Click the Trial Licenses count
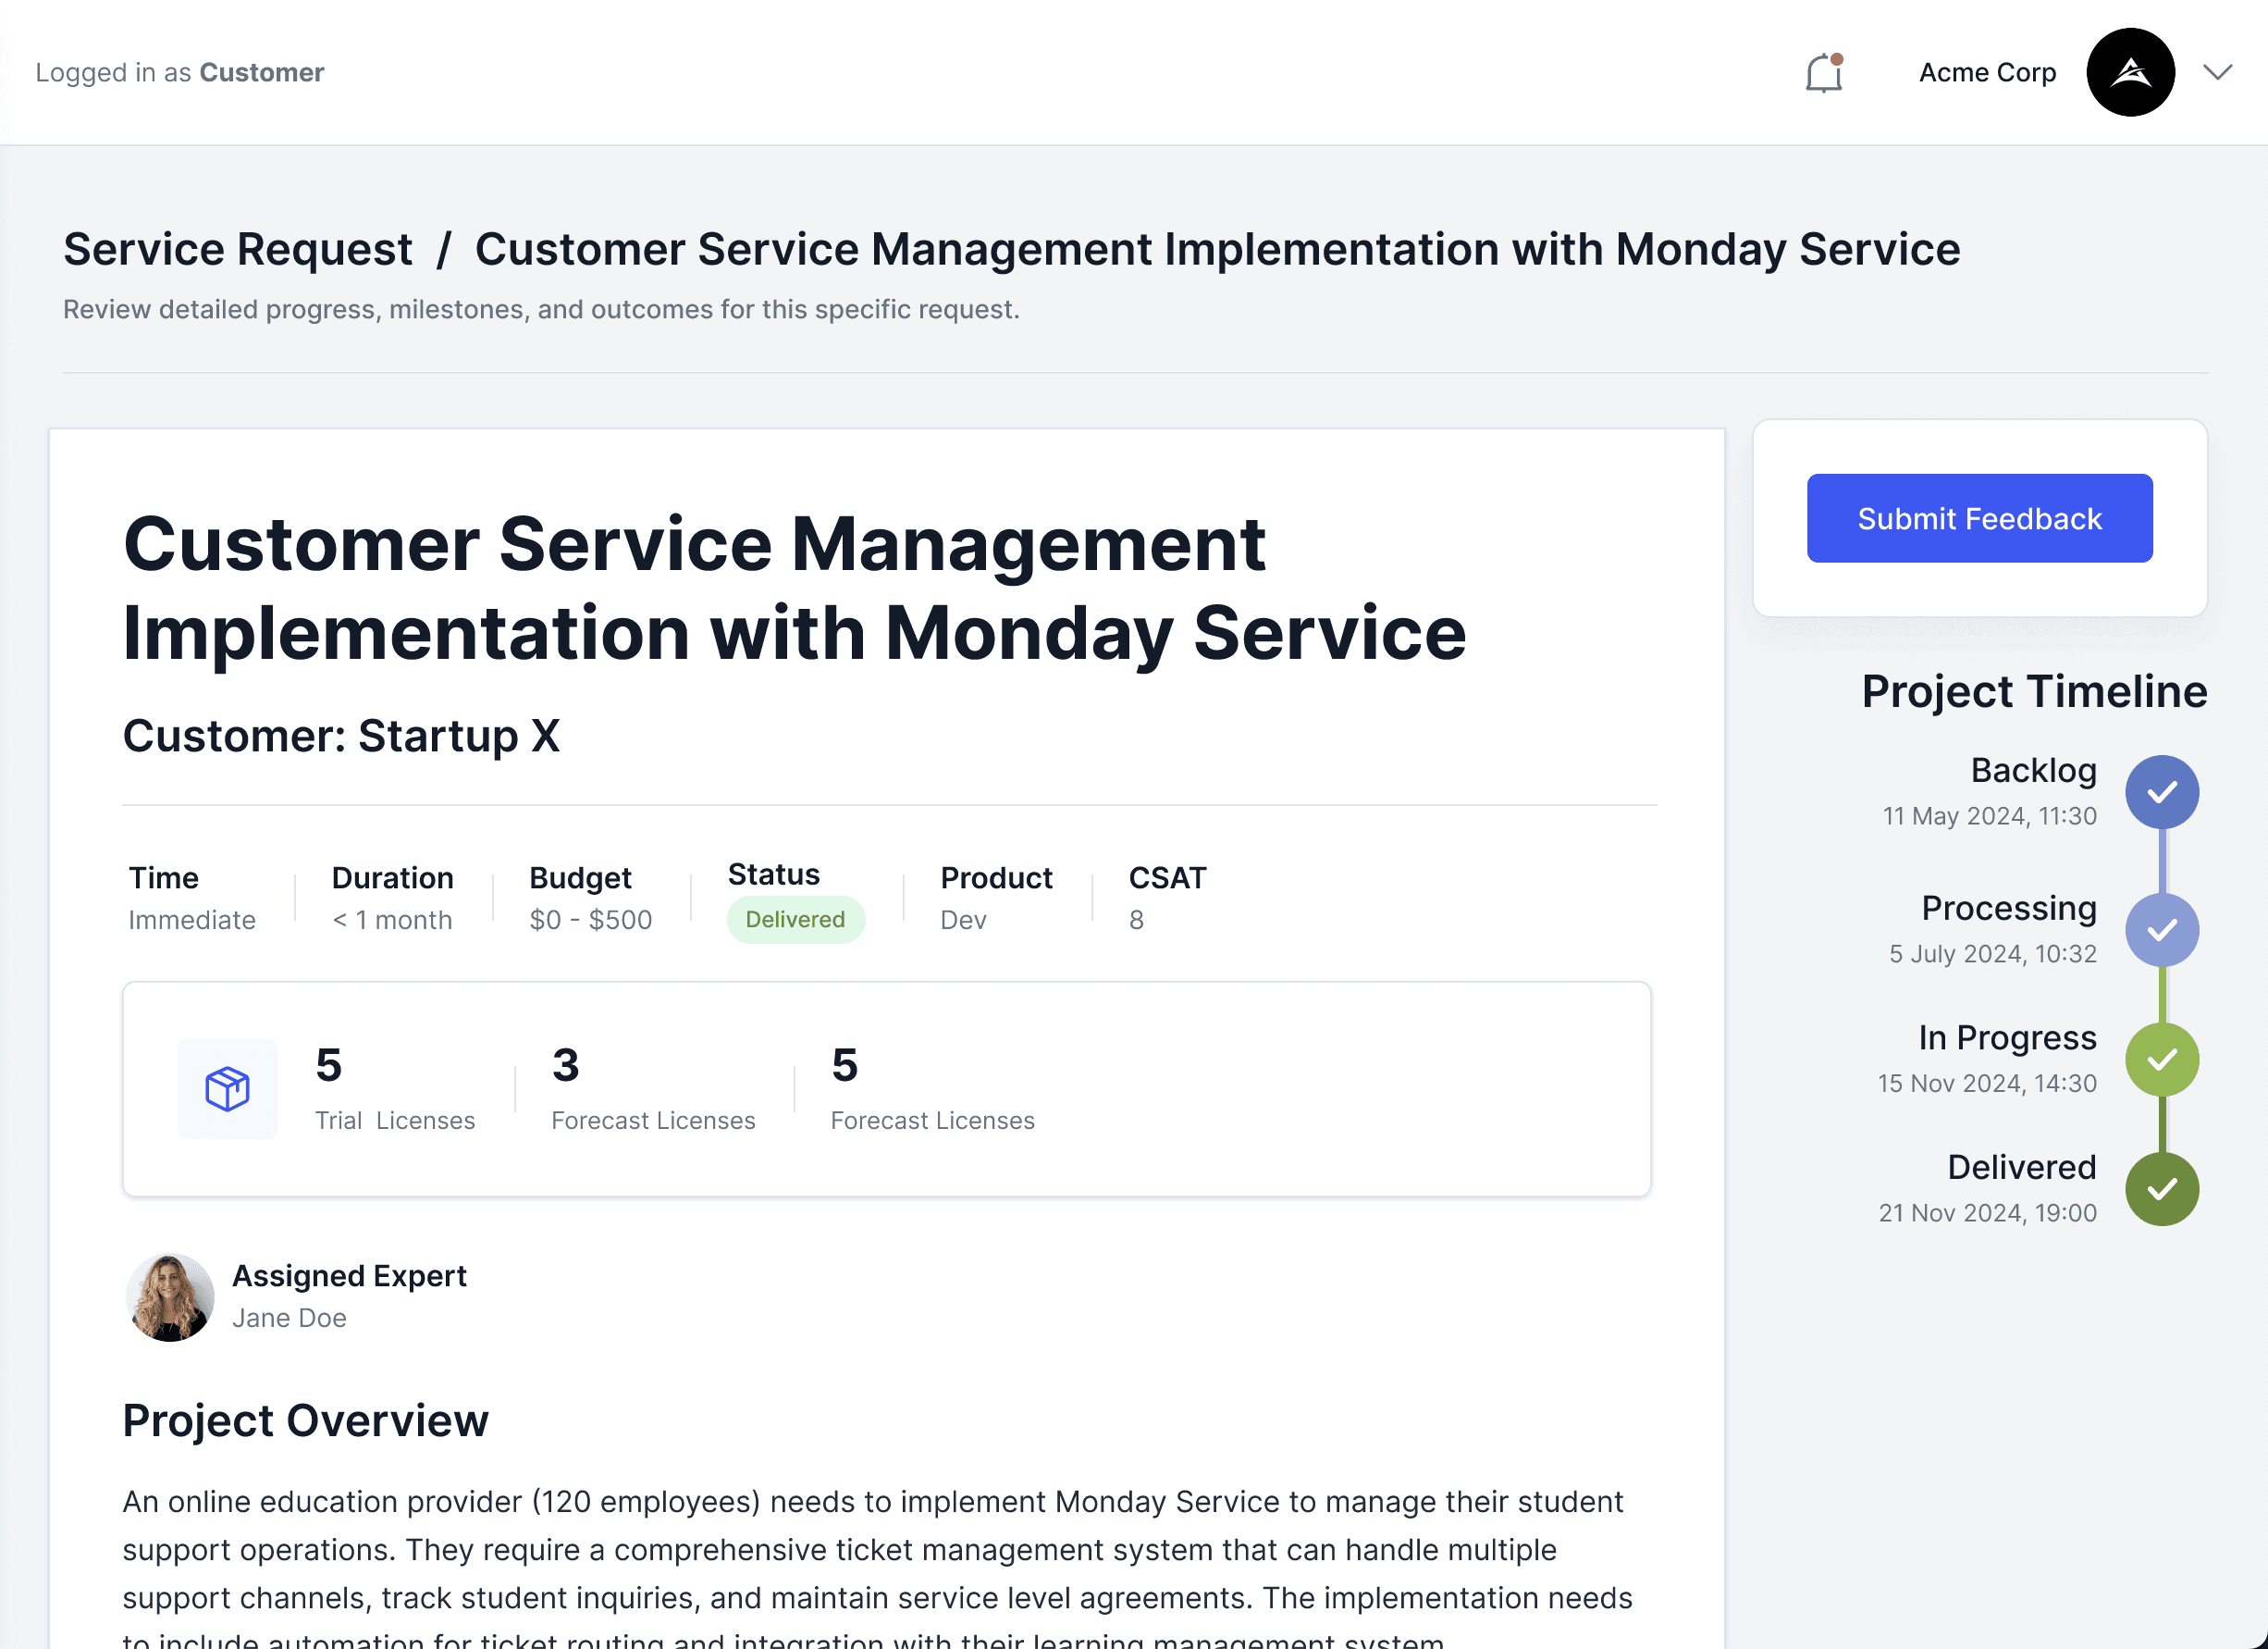 tap(329, 1065)
